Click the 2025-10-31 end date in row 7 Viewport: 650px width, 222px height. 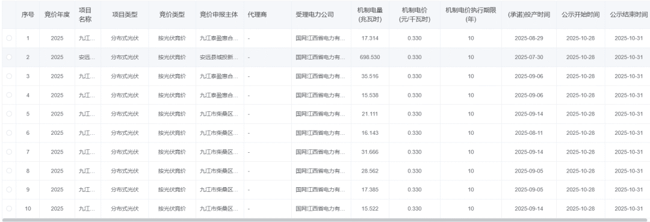click(x=628, y=152)
